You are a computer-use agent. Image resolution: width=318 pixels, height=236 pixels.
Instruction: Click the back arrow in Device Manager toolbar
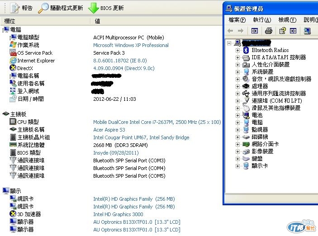click(230, 31)
